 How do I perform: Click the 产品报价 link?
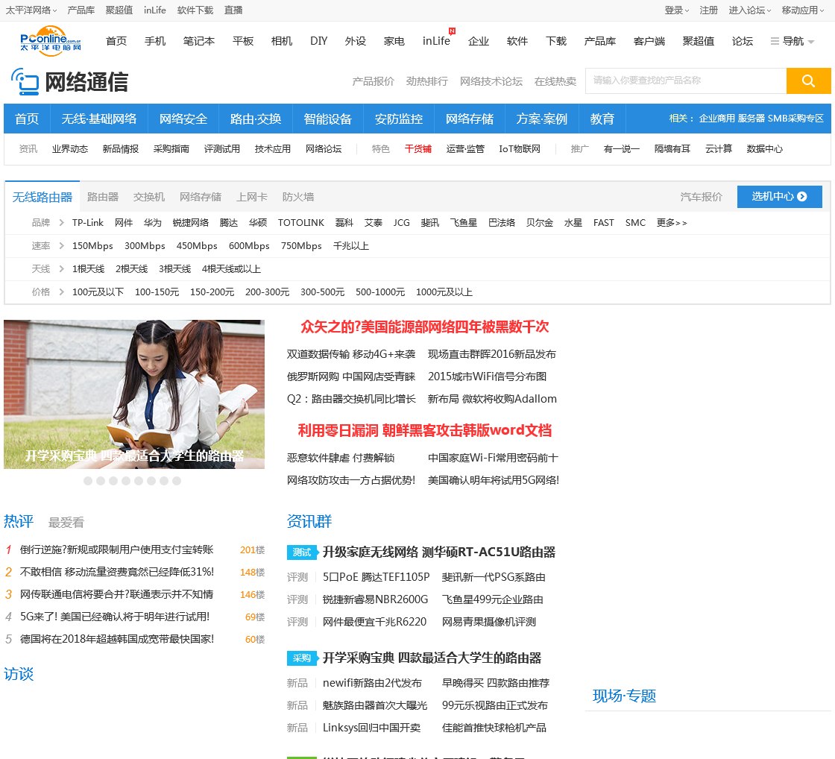pyautogui.click(x=373, y=81)
